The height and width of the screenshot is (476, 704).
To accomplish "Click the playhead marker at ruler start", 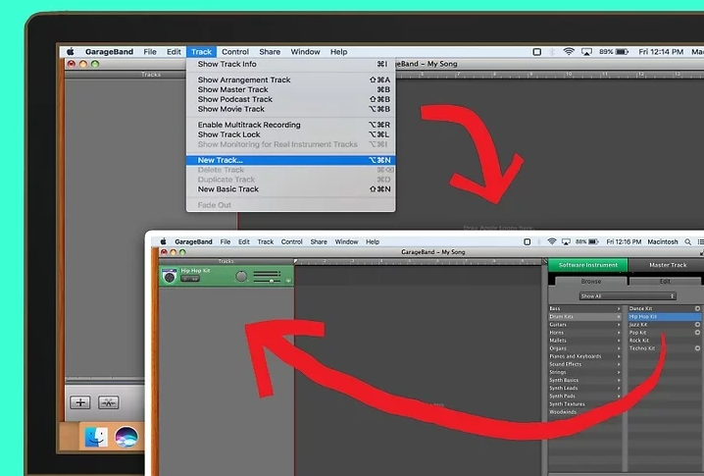I will click(x=295, y=261).
